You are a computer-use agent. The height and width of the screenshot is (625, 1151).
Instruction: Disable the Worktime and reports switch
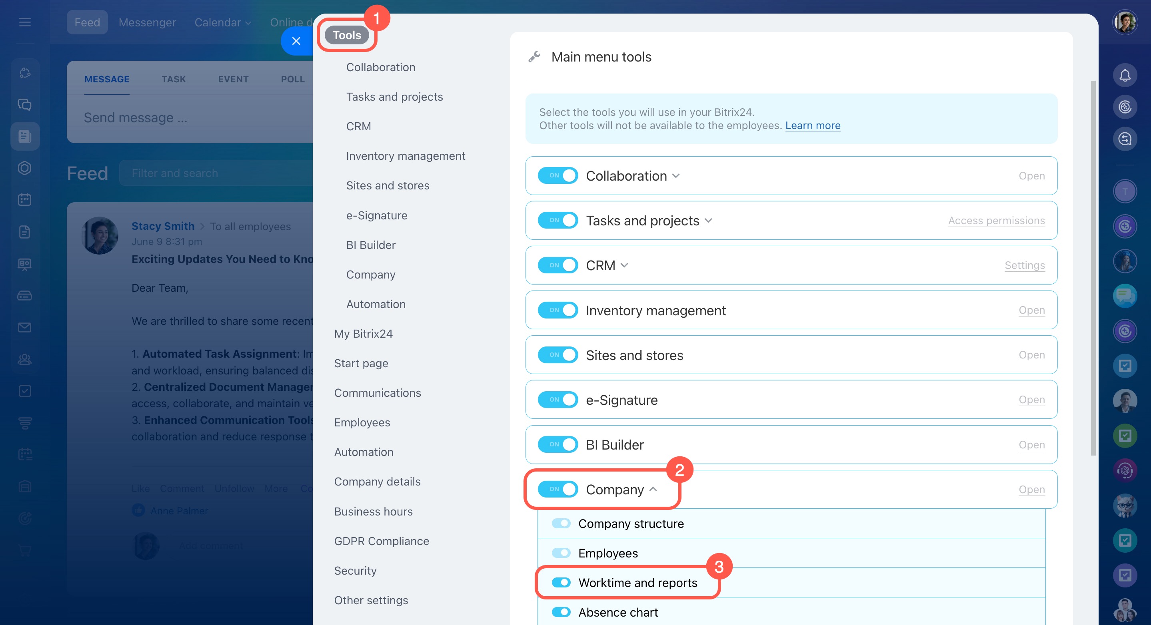pyautogui.click(x=561, y=582)
